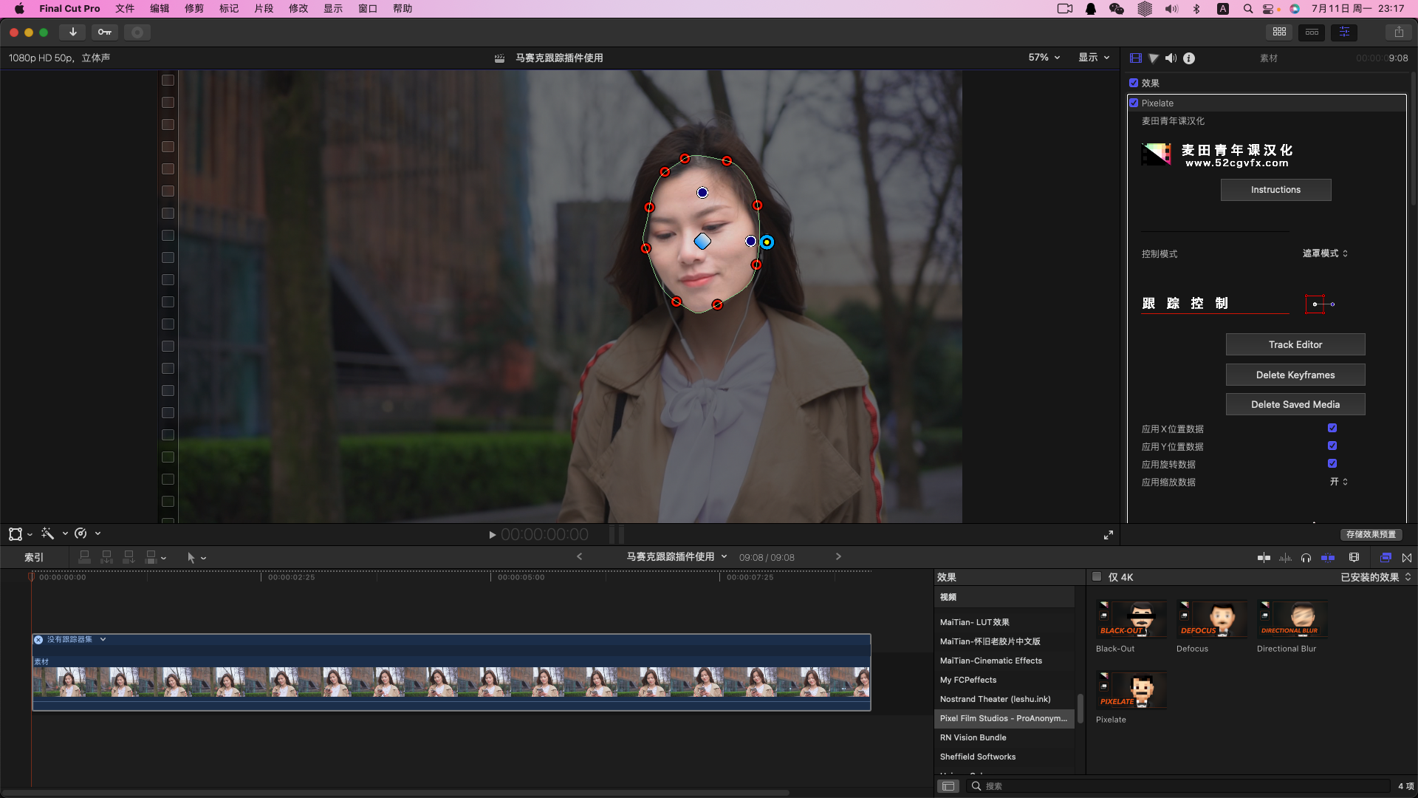Disable the Pixelate effect checkbox
The image size is (1418, 798).
[1134, 103]
